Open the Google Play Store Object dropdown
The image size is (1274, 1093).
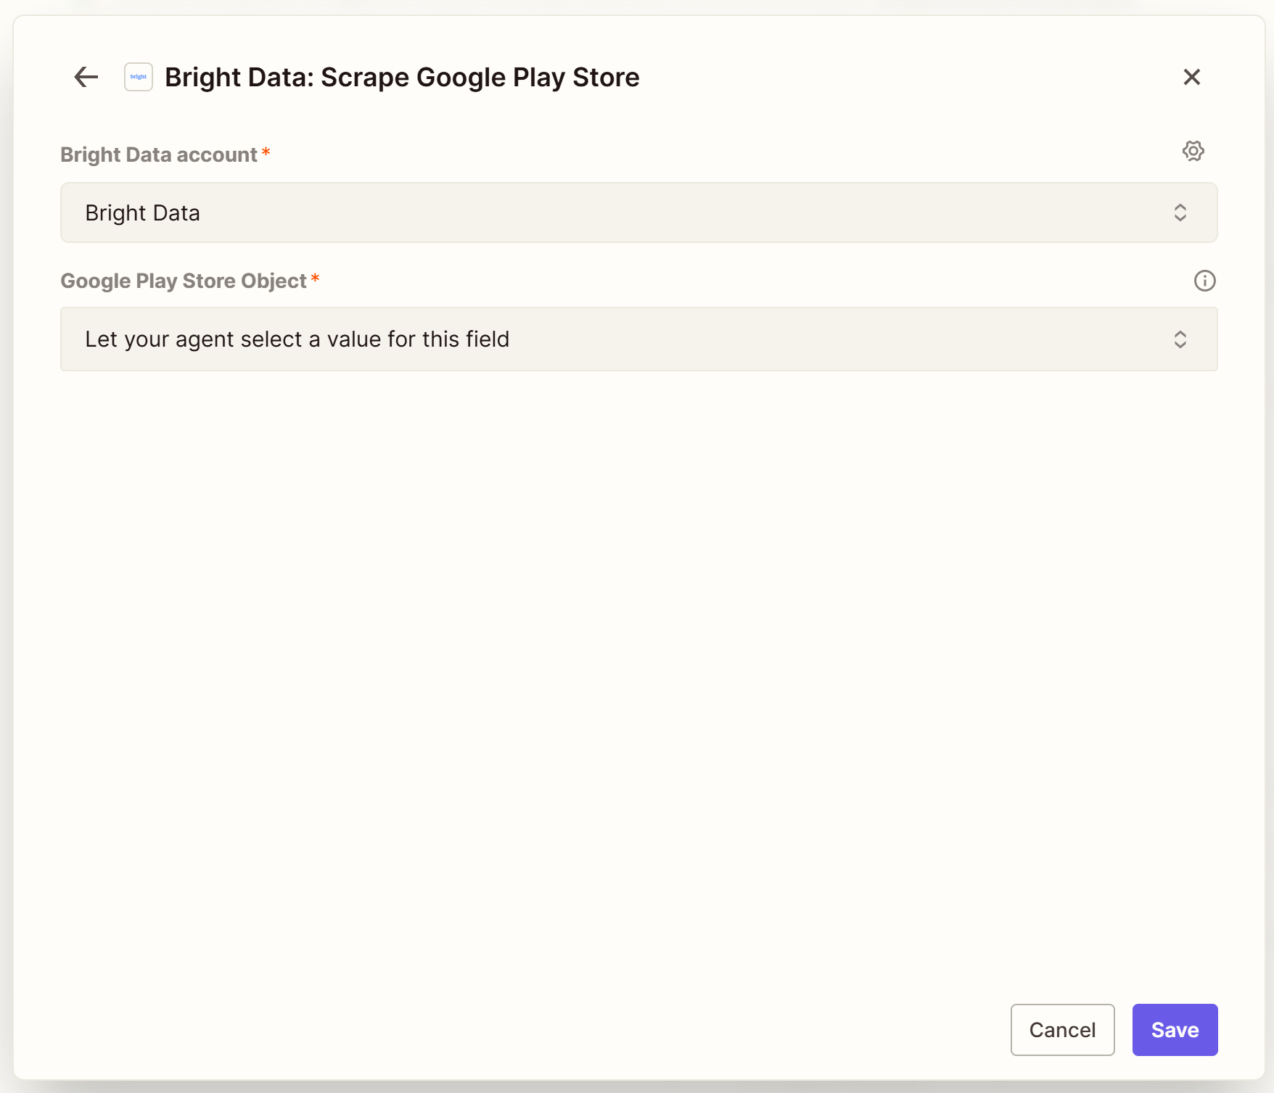[x=638, y=339]
